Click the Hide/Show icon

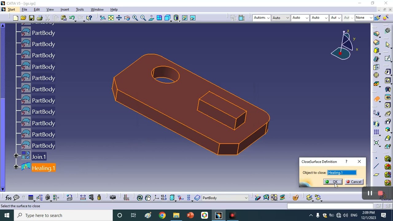(185, 18)
